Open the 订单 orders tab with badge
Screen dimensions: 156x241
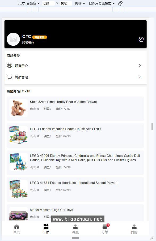pos(105,229)
